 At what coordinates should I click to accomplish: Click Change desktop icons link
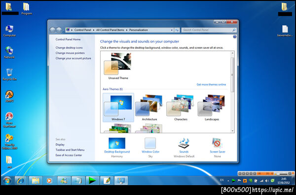[69, 47]
